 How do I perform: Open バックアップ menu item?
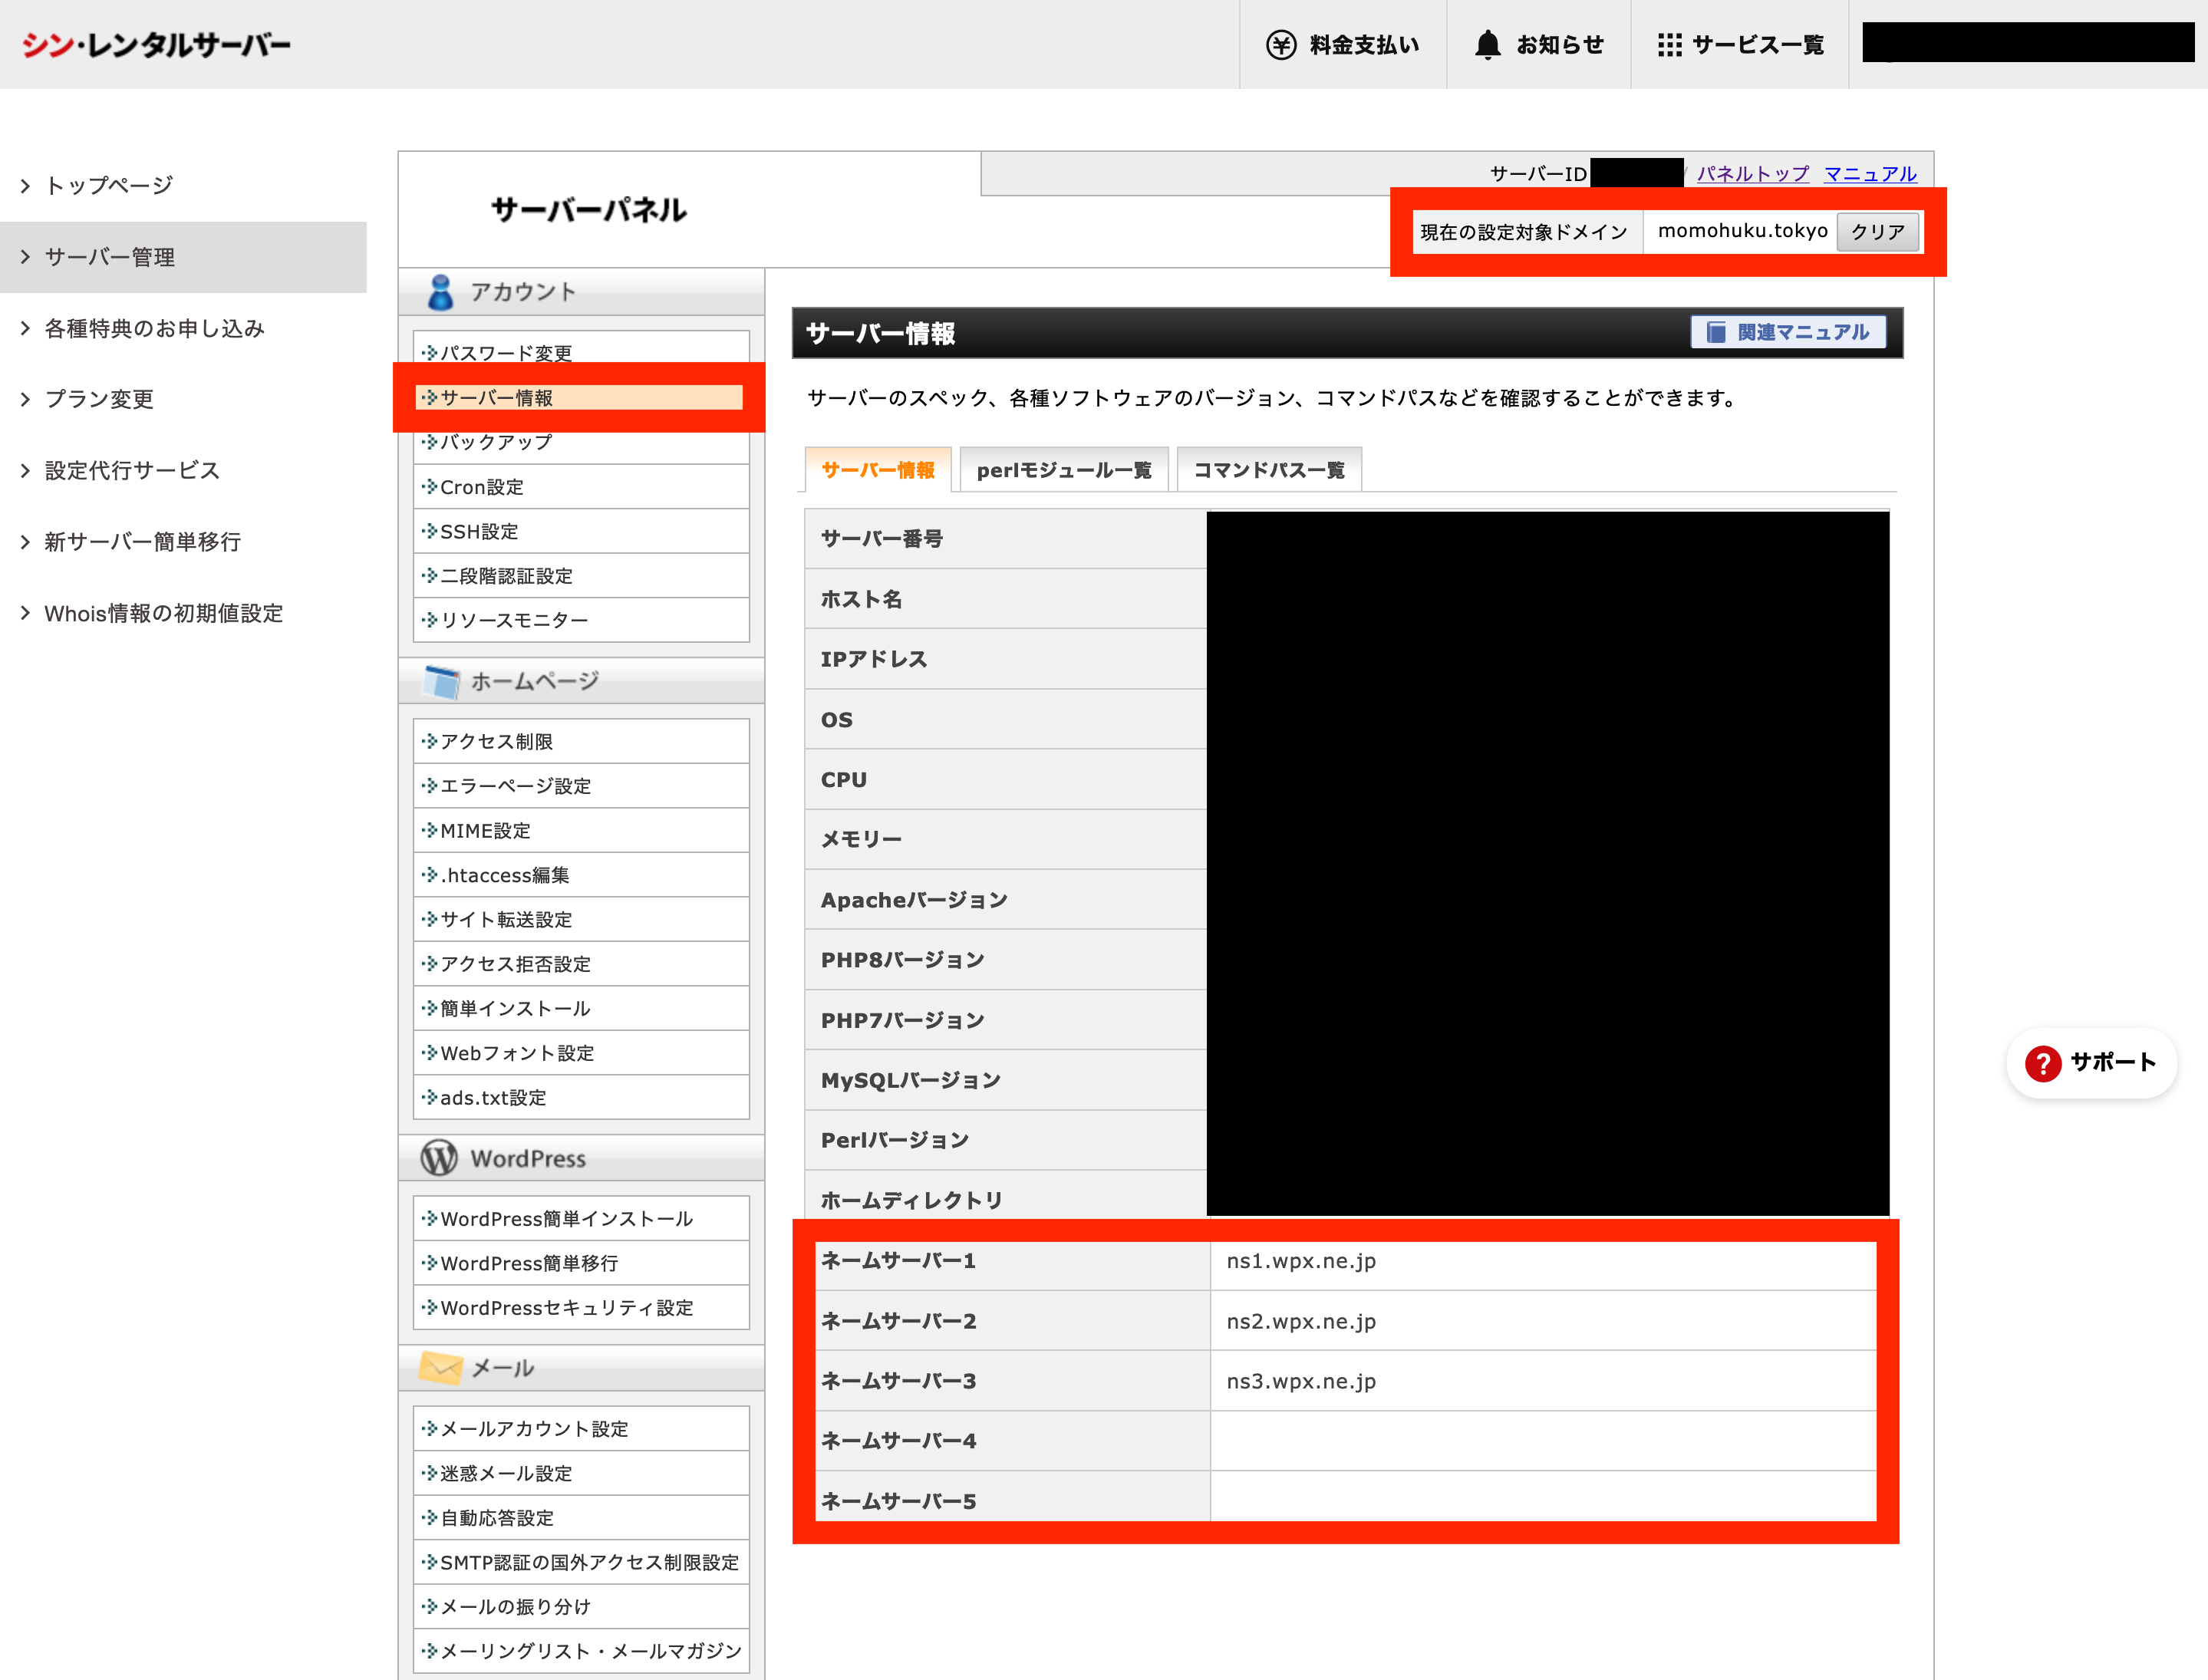click(x=581, y=442)
